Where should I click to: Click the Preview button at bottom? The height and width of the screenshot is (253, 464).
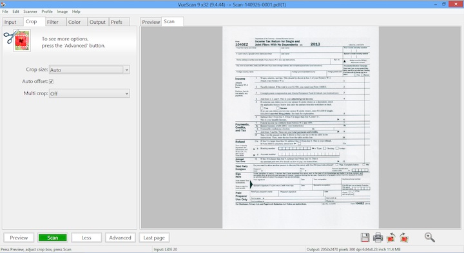pyautogui.click(x=19, y=238)
